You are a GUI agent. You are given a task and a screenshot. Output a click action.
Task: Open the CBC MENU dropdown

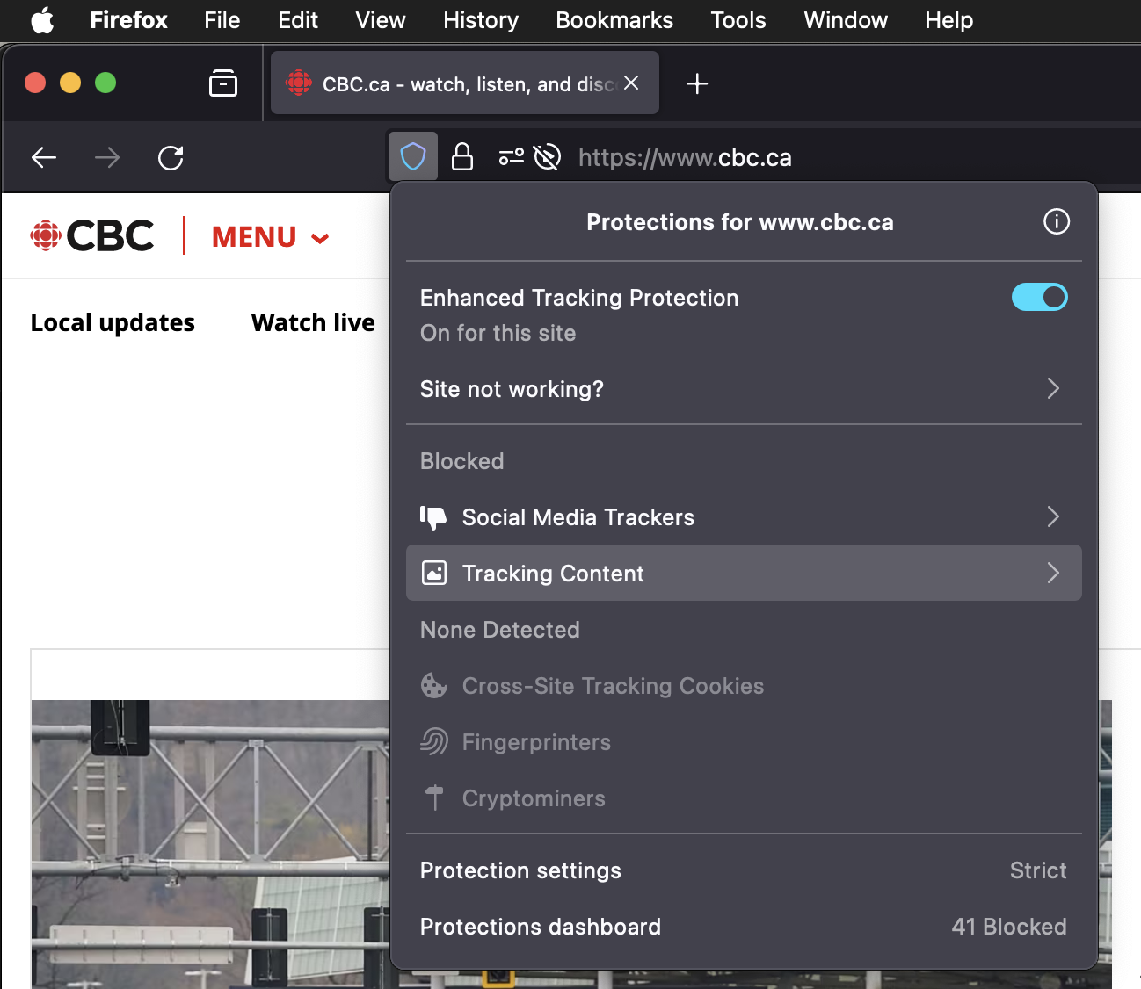pos(270,237)
